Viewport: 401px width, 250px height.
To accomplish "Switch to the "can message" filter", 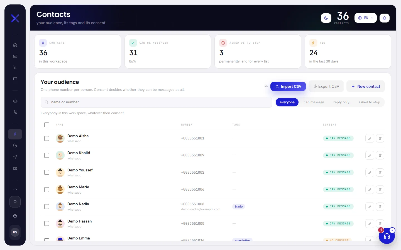I will click(x=314, y=102).
